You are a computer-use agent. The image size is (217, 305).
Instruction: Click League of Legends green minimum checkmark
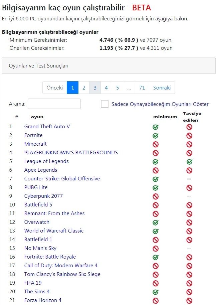point(156,162)
